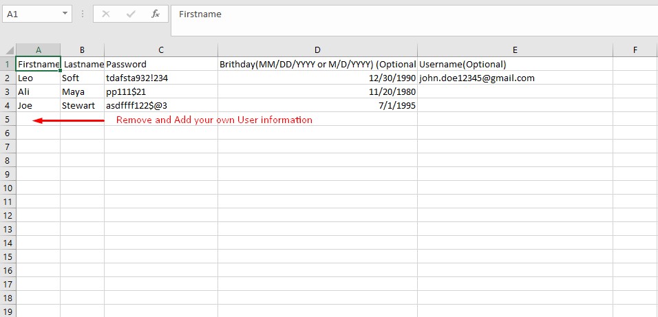
Task: Click the Firstname header cell
Action: (x=39, y=64)
